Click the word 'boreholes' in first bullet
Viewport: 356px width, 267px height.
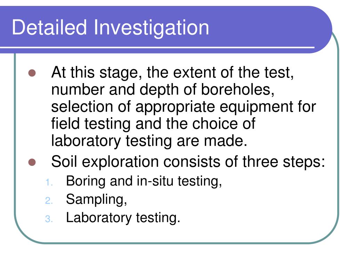tap(237, 90)
